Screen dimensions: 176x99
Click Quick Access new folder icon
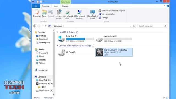coord(41,2)
